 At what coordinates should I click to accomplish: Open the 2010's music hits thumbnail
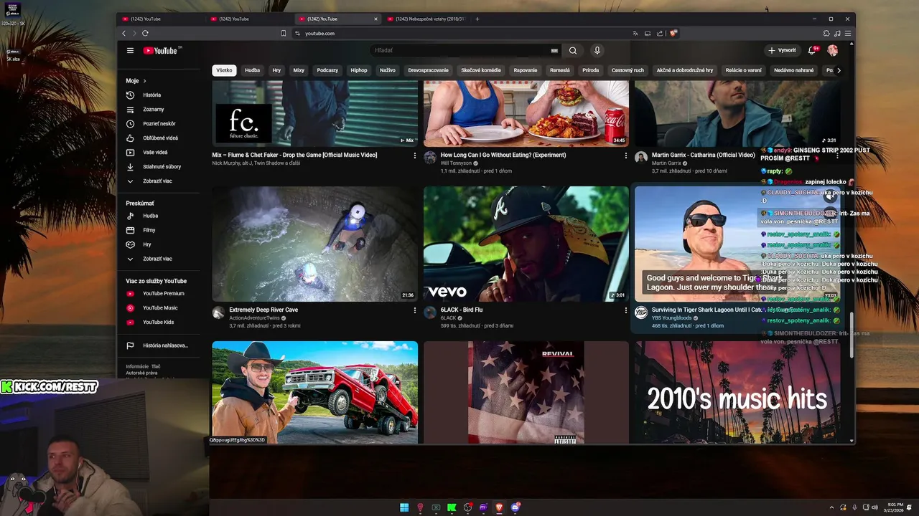click(x=737, y=392)
